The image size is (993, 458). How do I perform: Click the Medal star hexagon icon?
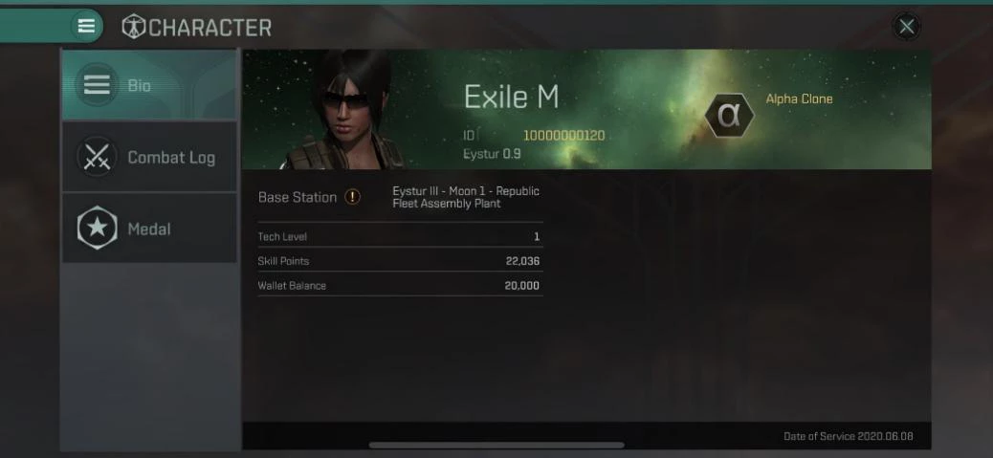tap(97, 229)
